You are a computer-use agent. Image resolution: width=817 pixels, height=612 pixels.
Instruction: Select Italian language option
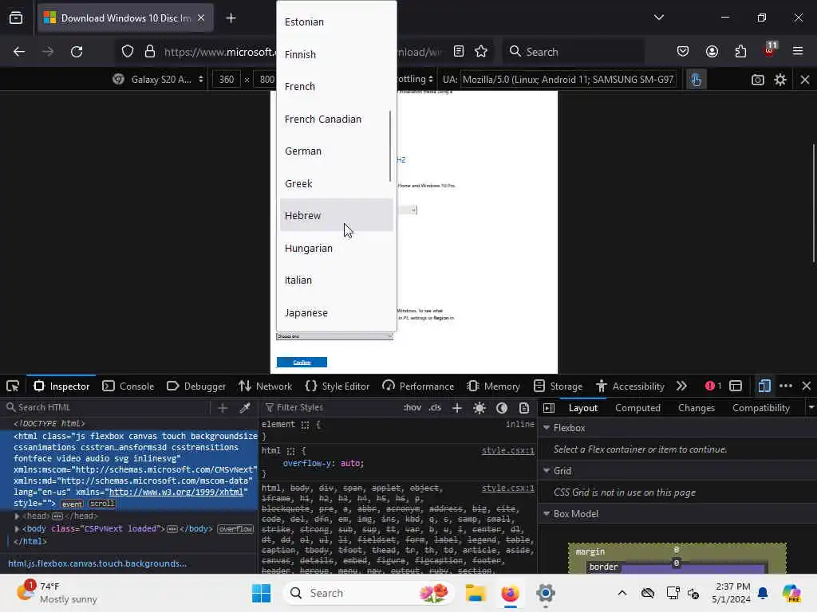(337, 280)
